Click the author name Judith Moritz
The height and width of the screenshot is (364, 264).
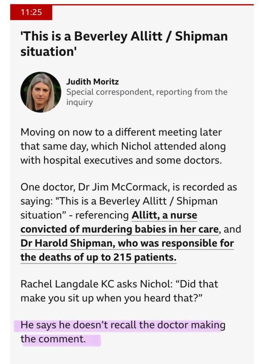coord(92,82)
